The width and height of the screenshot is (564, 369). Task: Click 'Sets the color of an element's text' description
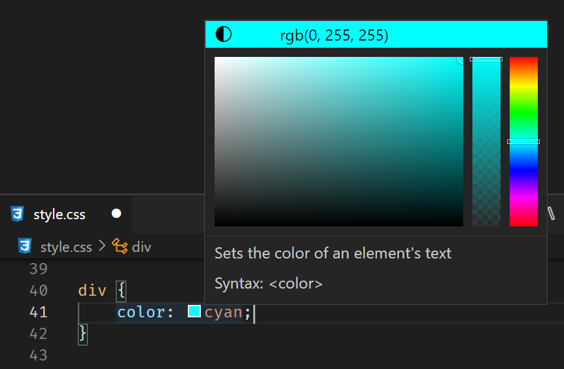pos(333,254)
